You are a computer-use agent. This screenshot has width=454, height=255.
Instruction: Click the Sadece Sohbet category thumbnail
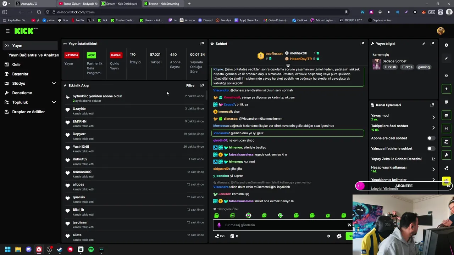(x=376, y=64)
